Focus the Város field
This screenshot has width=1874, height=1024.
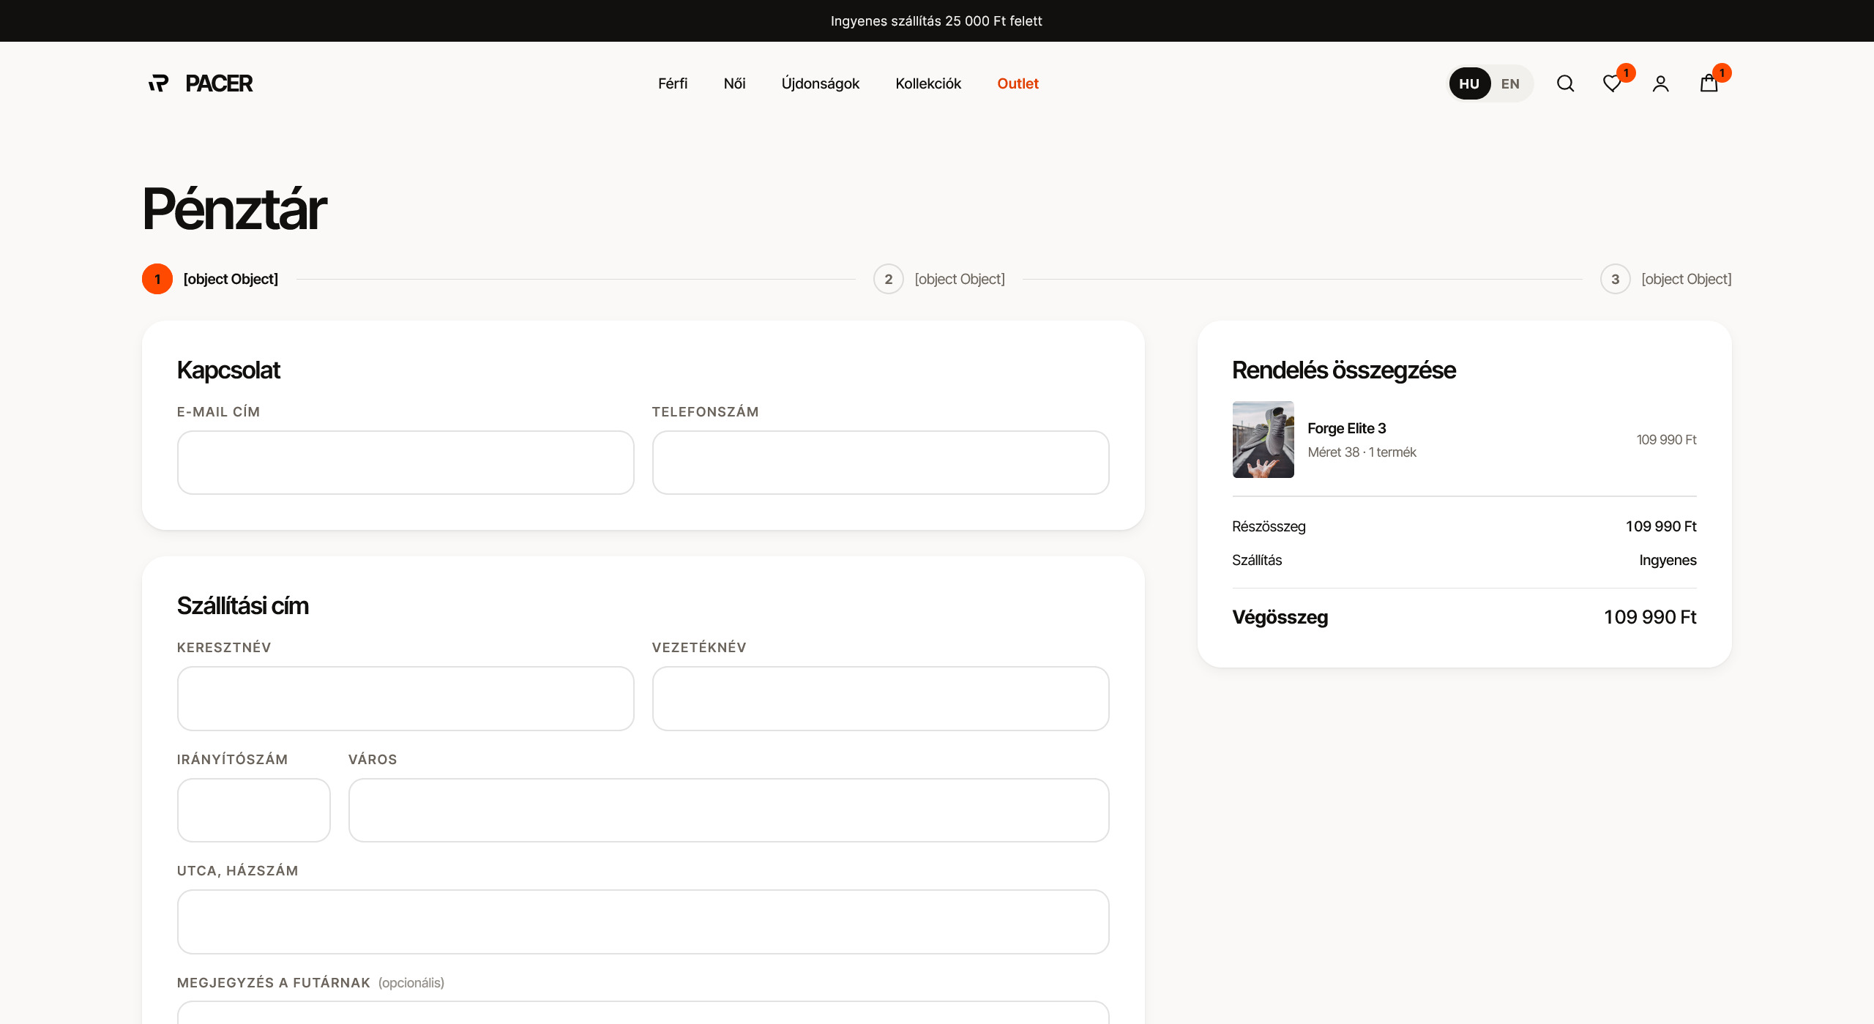click(729, 810)
